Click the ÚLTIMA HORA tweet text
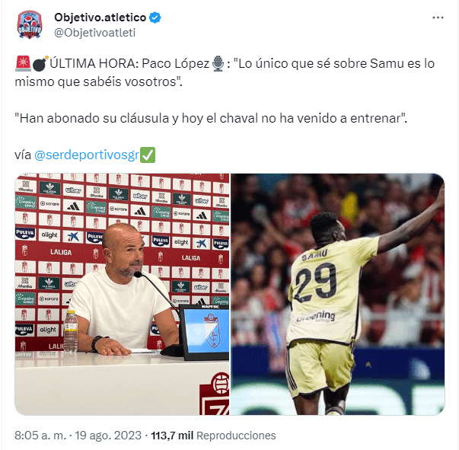459x450 pixels. [x=225, y=72]
